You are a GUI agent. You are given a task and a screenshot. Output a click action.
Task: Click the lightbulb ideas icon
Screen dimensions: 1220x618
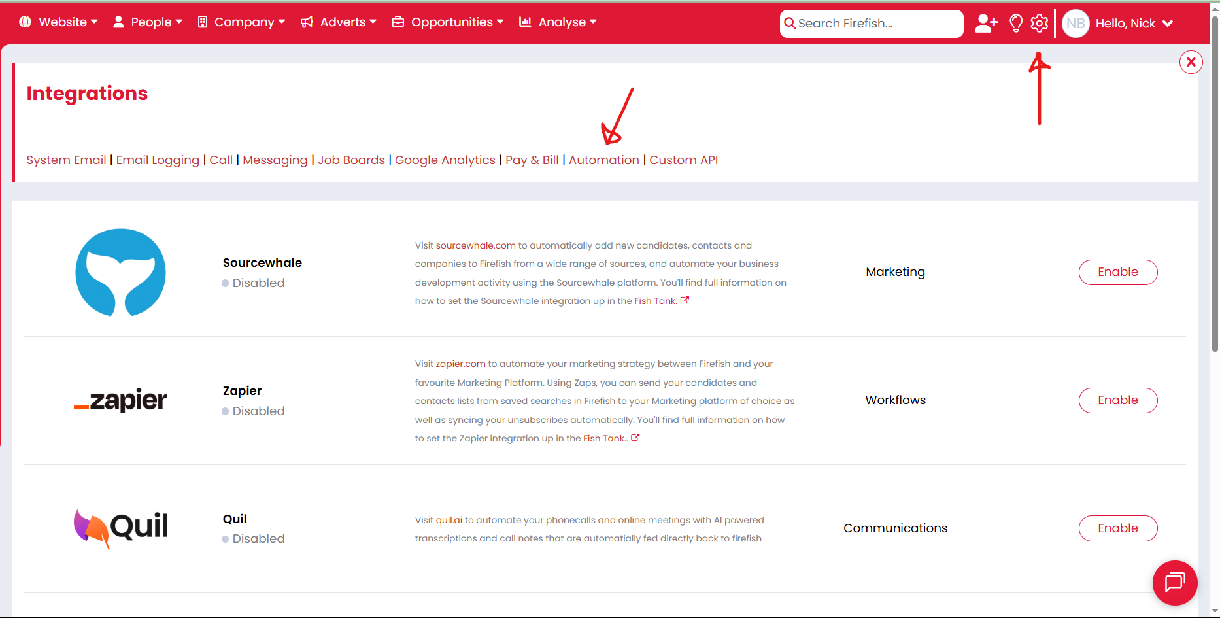1015,24
